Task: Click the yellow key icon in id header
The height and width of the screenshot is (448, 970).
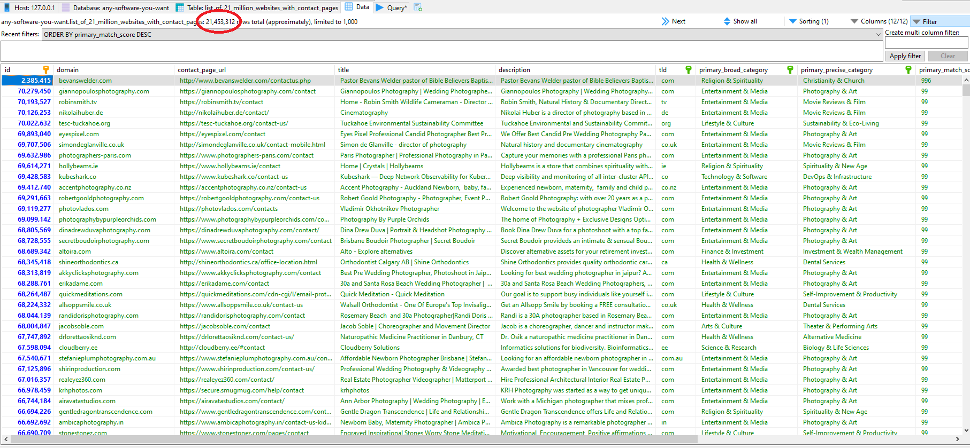Action: 46,70
